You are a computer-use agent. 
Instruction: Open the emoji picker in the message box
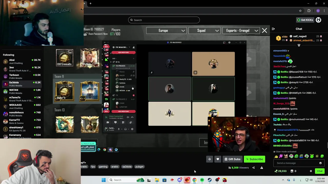pyautogui.click(x=320, y=163)
